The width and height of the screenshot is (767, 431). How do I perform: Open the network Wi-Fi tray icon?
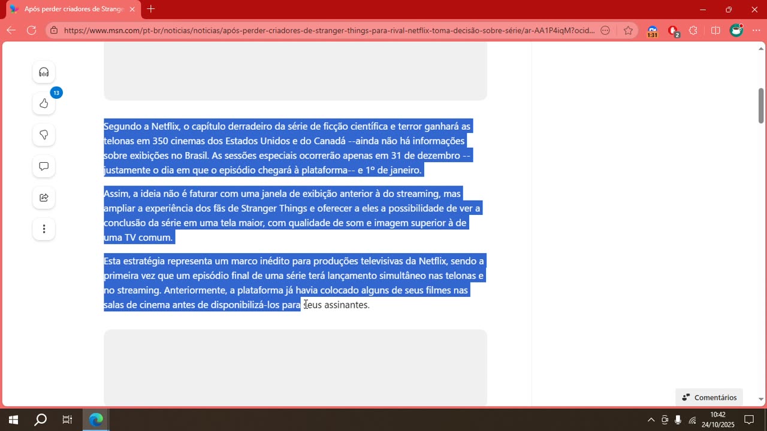pos(692,420)
